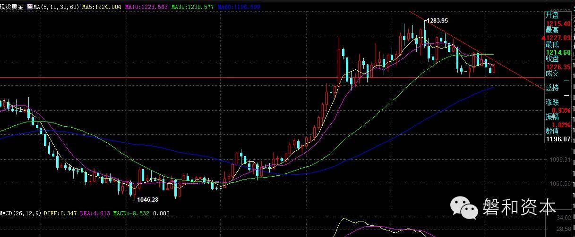Select the 1.02% amplitude value
The image size is (575, 237).
pos(561,124)
